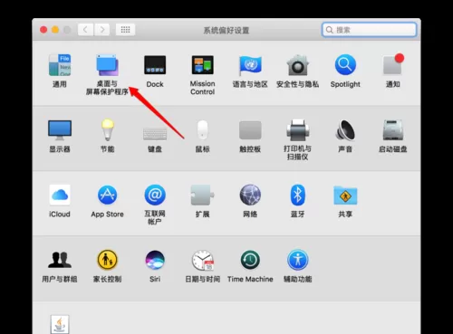Focus the 搜索 search field
This screenshot has width=453, height=334.
pyautogui.click(x=370, y=30)
